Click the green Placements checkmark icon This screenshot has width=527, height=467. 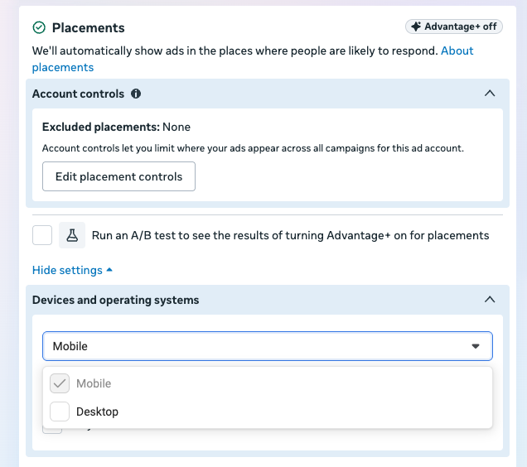pos(39,27)
